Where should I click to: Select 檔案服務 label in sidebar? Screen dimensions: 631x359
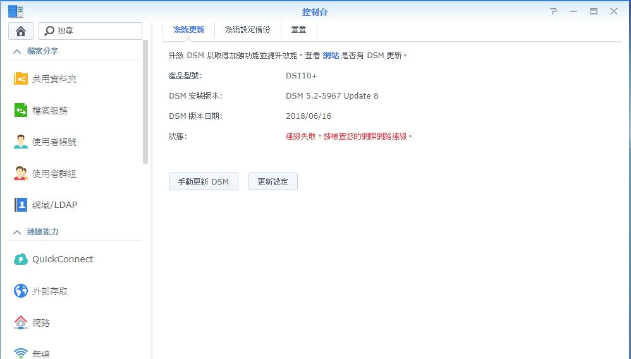[50, 110]
